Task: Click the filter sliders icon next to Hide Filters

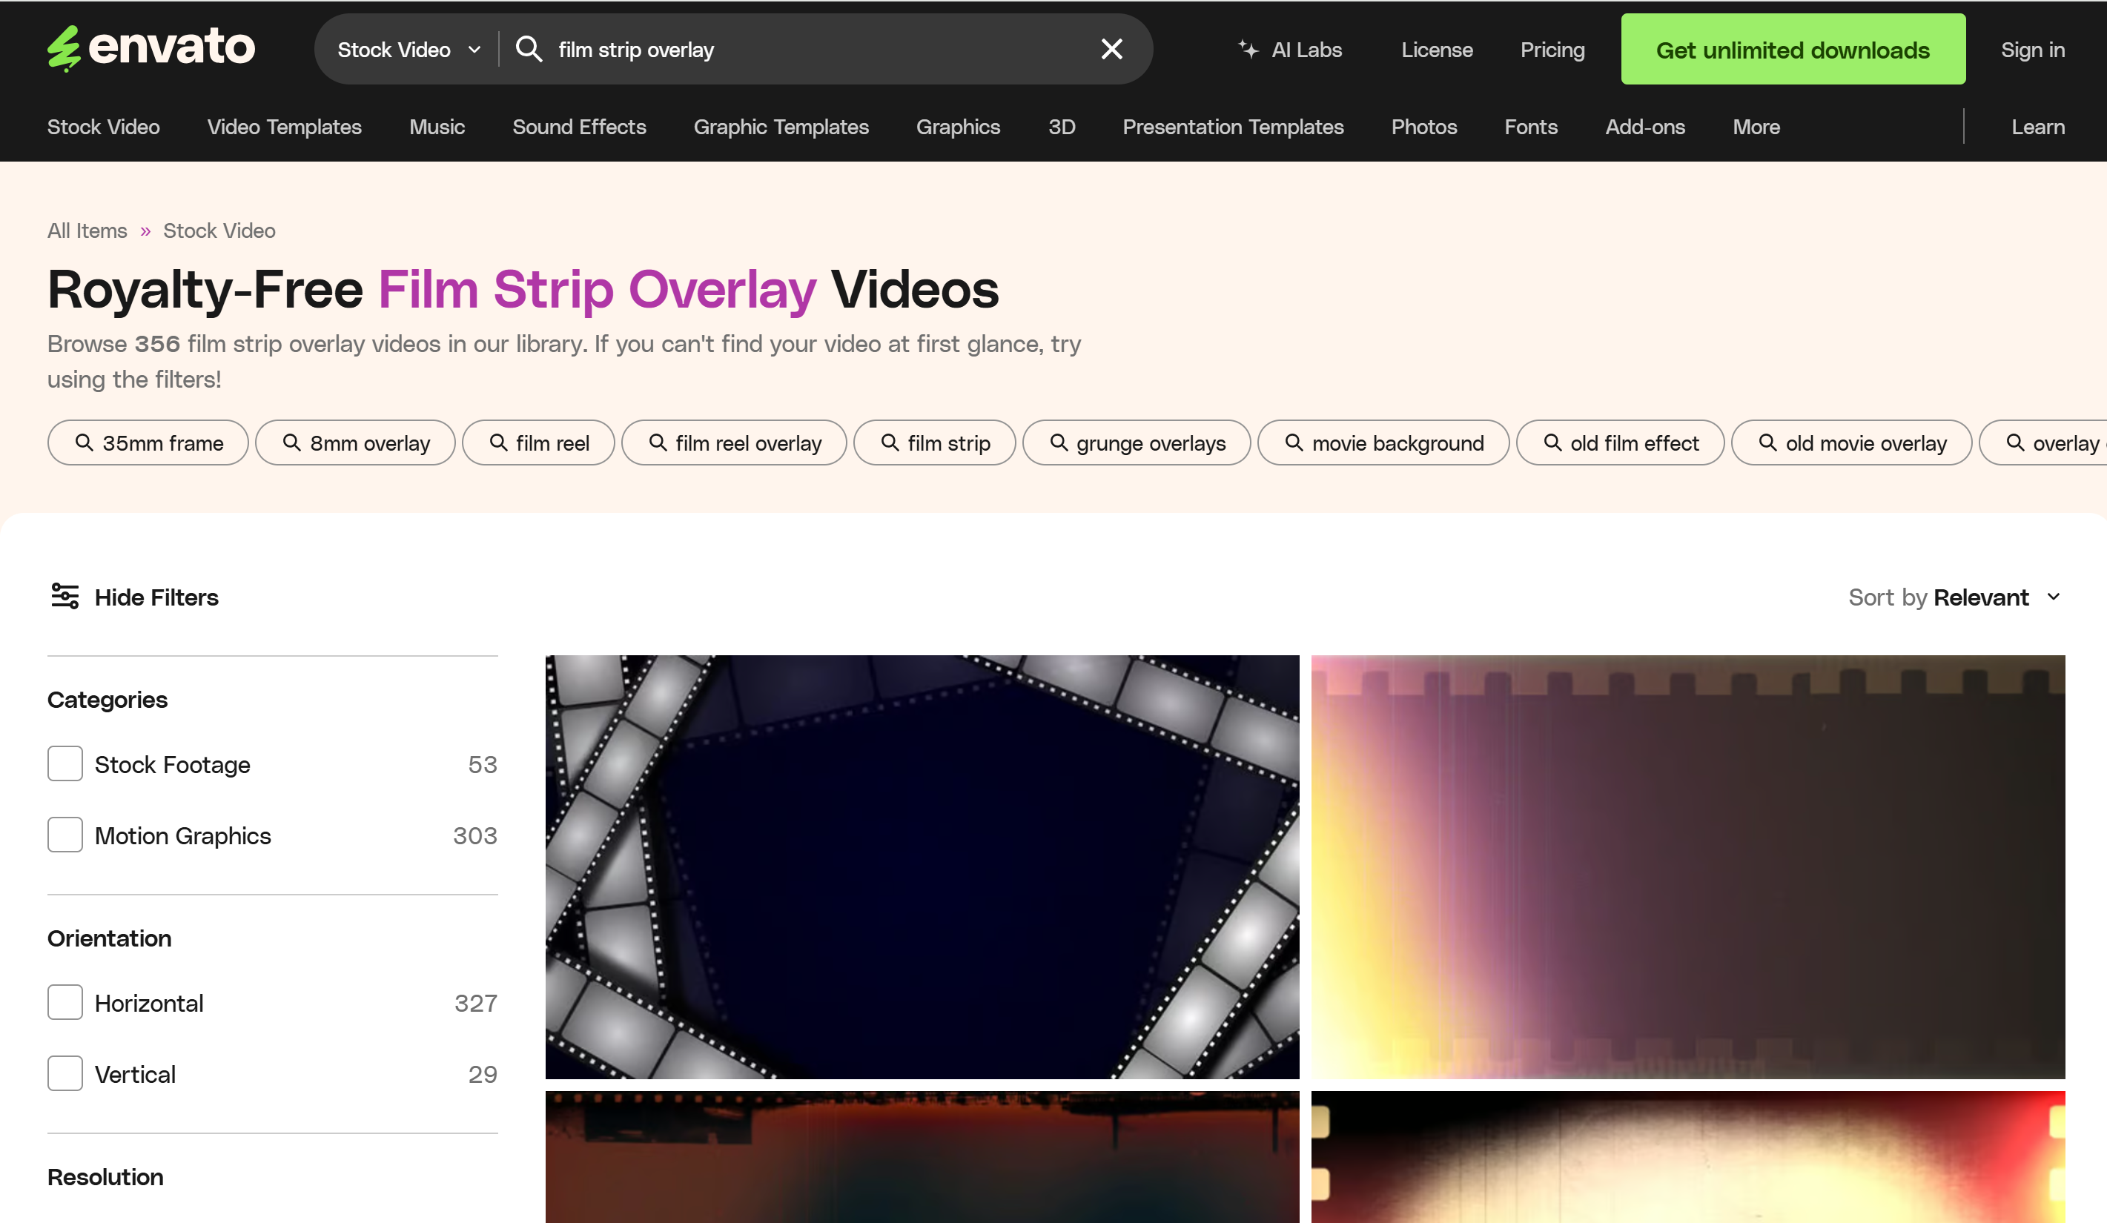Action: coord(64,596)
